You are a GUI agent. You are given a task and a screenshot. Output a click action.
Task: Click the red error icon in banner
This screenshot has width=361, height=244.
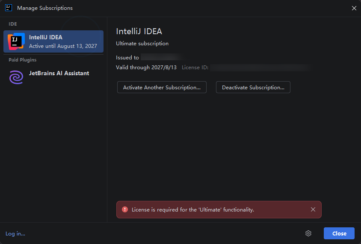(x=125, y=209)
